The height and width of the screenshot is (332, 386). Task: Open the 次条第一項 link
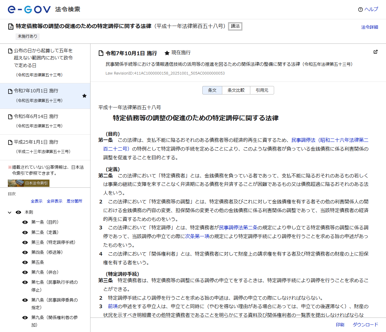pos(197,236)
